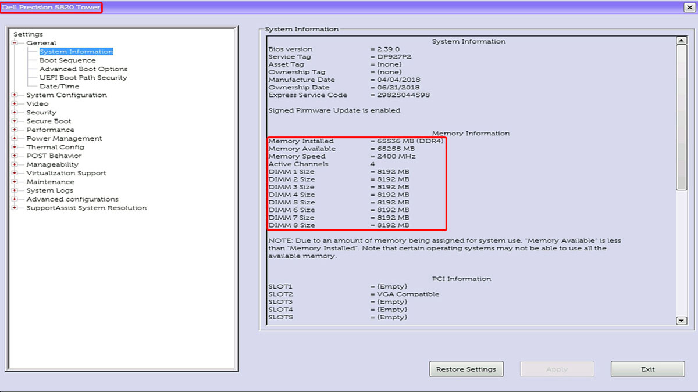Screen dimensions: 698x392
Task: Click the Restore Settings button
Action: [x=466, y=369]
